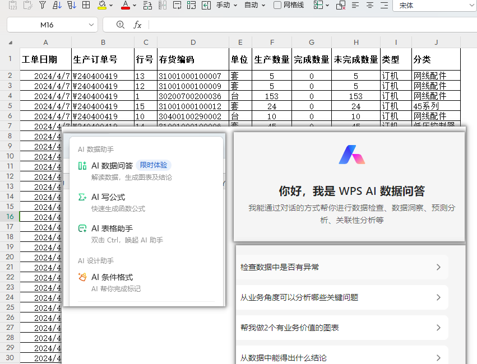The width and height of the screenshot is (477, 364).
Task: Click the AI 表格助手 smiley icon
Action: pyautogui.click(x=82, y=228)
